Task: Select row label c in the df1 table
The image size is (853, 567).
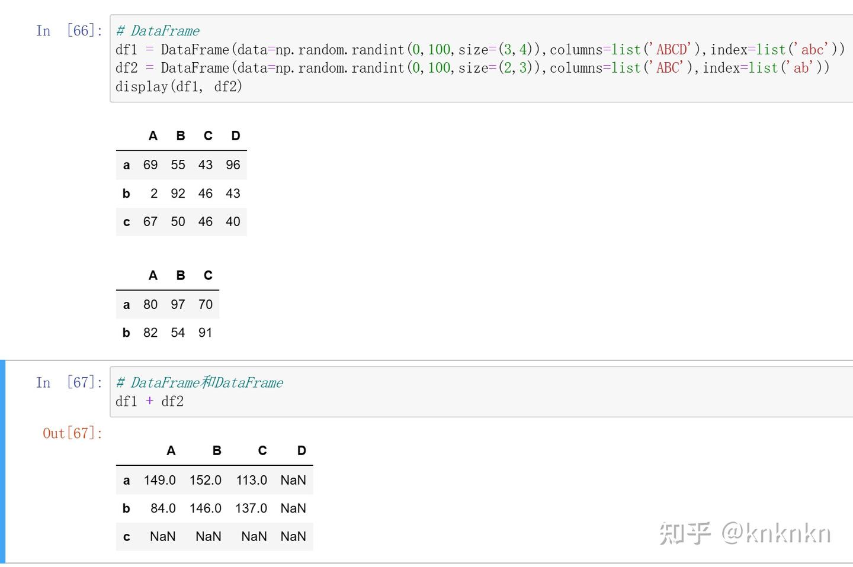Action: [126, 221]
